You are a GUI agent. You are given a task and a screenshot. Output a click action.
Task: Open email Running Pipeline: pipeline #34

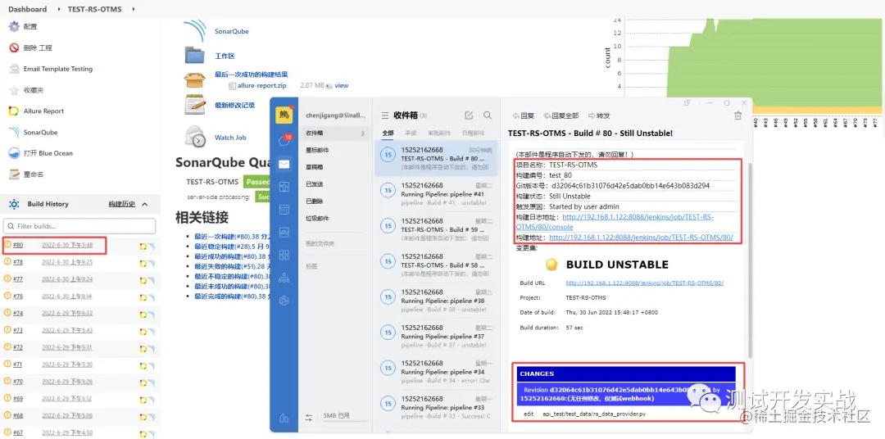(437, 372)
